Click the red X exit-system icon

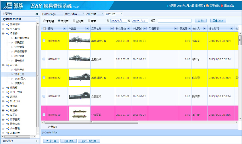click(x=222, y=6)
